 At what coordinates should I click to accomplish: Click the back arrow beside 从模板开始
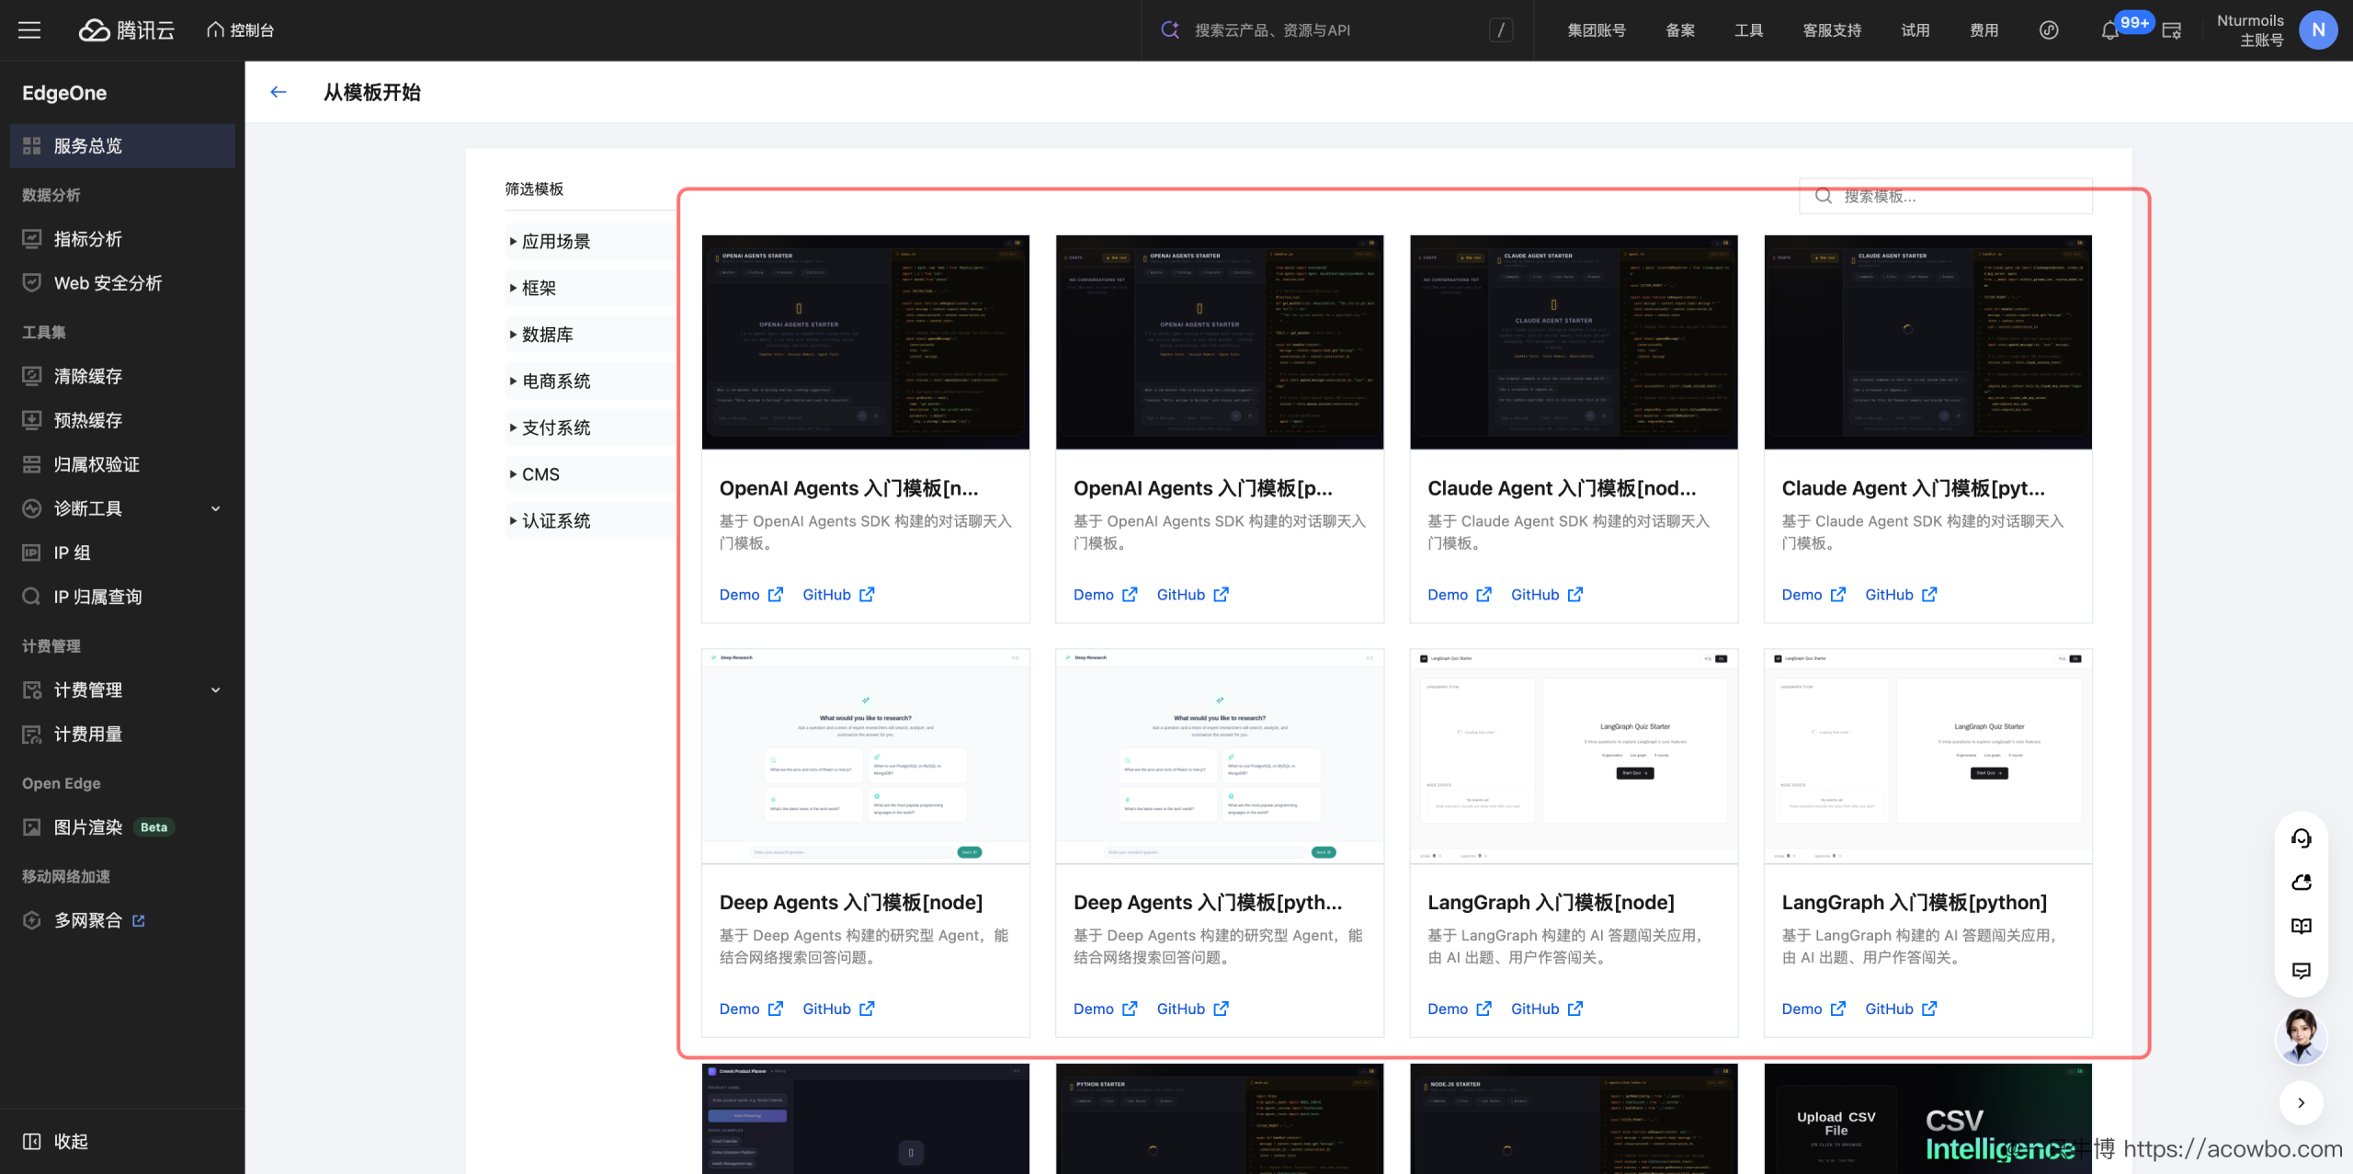(278, 92)
